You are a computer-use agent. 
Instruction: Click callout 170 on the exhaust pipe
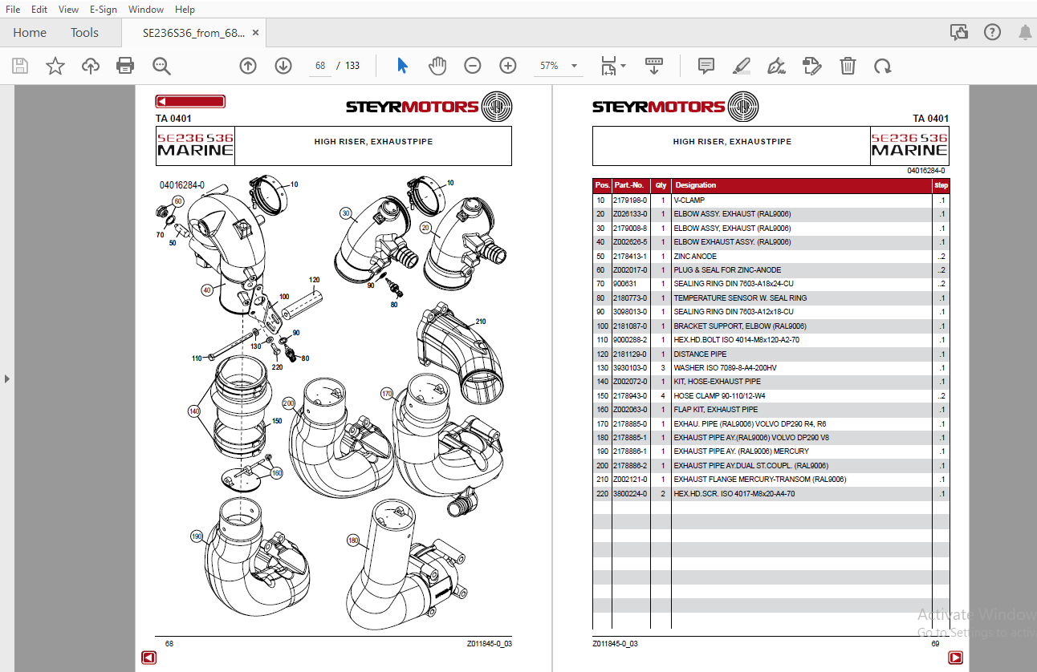tap(387, 394)
